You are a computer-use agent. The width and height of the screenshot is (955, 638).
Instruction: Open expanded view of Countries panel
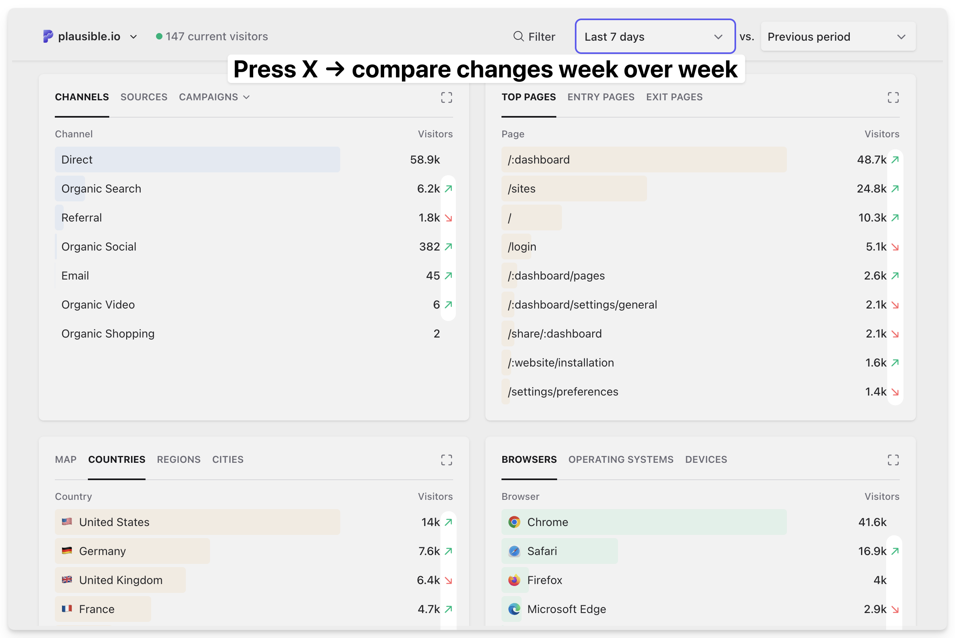(446, 460)
